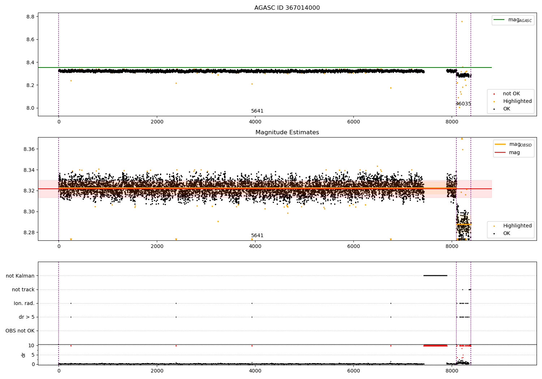Click the 'not track' row label
This screenshot has width=542, height=379.
click(x=23, y=290)
